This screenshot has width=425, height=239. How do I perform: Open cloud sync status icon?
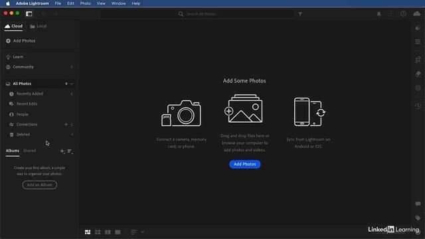(417, 13)
